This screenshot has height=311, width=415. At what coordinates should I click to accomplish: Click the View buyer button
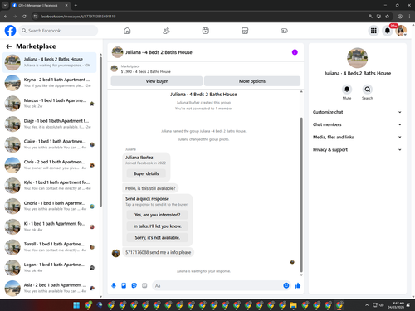click(157, 81)
